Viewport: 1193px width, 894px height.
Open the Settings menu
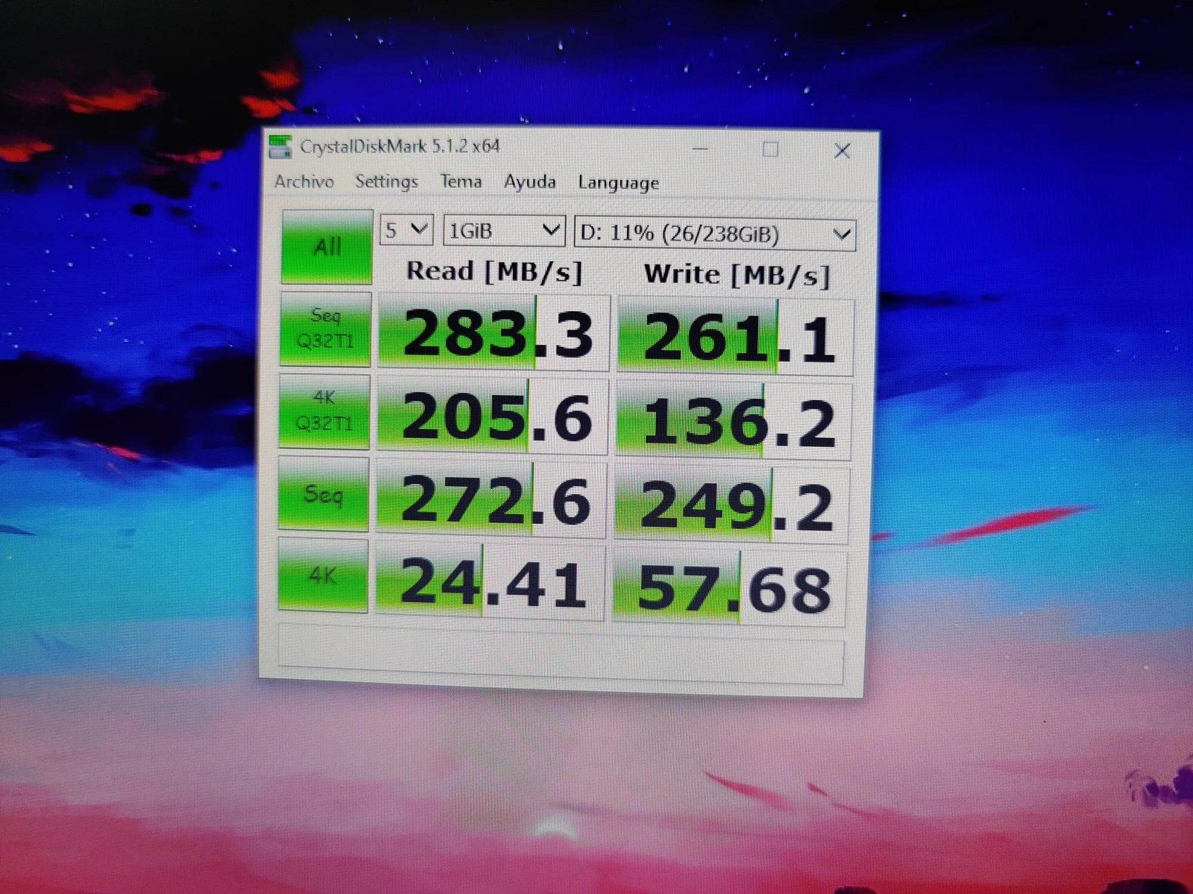point(386,181)
